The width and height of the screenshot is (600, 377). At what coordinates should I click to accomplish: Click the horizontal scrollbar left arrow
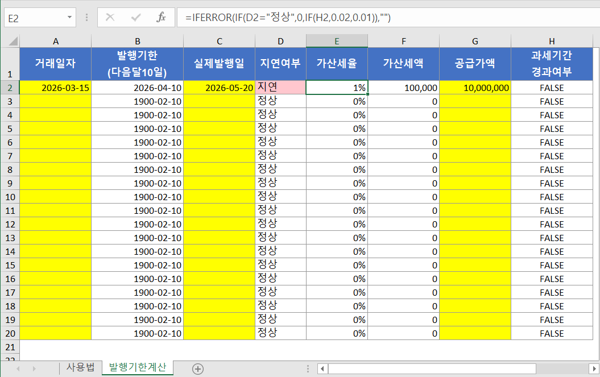click(322, 368)
